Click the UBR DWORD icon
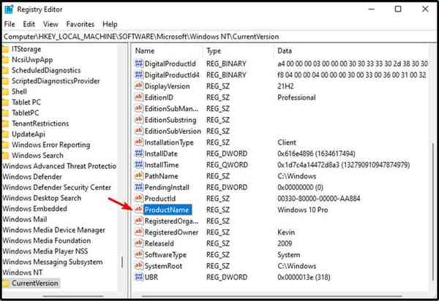 click(x=139, y=277)
